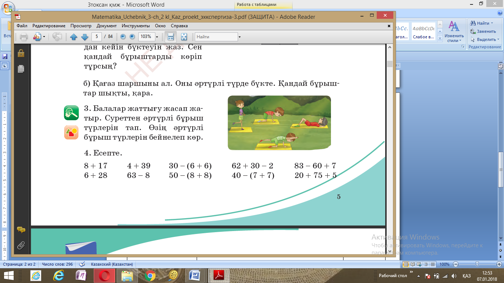The height and width of the screenshot is (283, 504).
Task: Click the volume icon in system tray
Action: [453, 276]
